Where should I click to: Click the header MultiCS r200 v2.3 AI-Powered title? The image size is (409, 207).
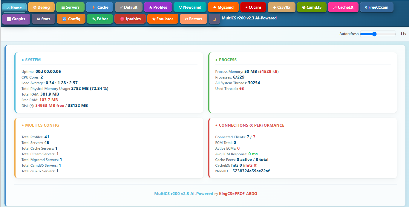point(249,18)
